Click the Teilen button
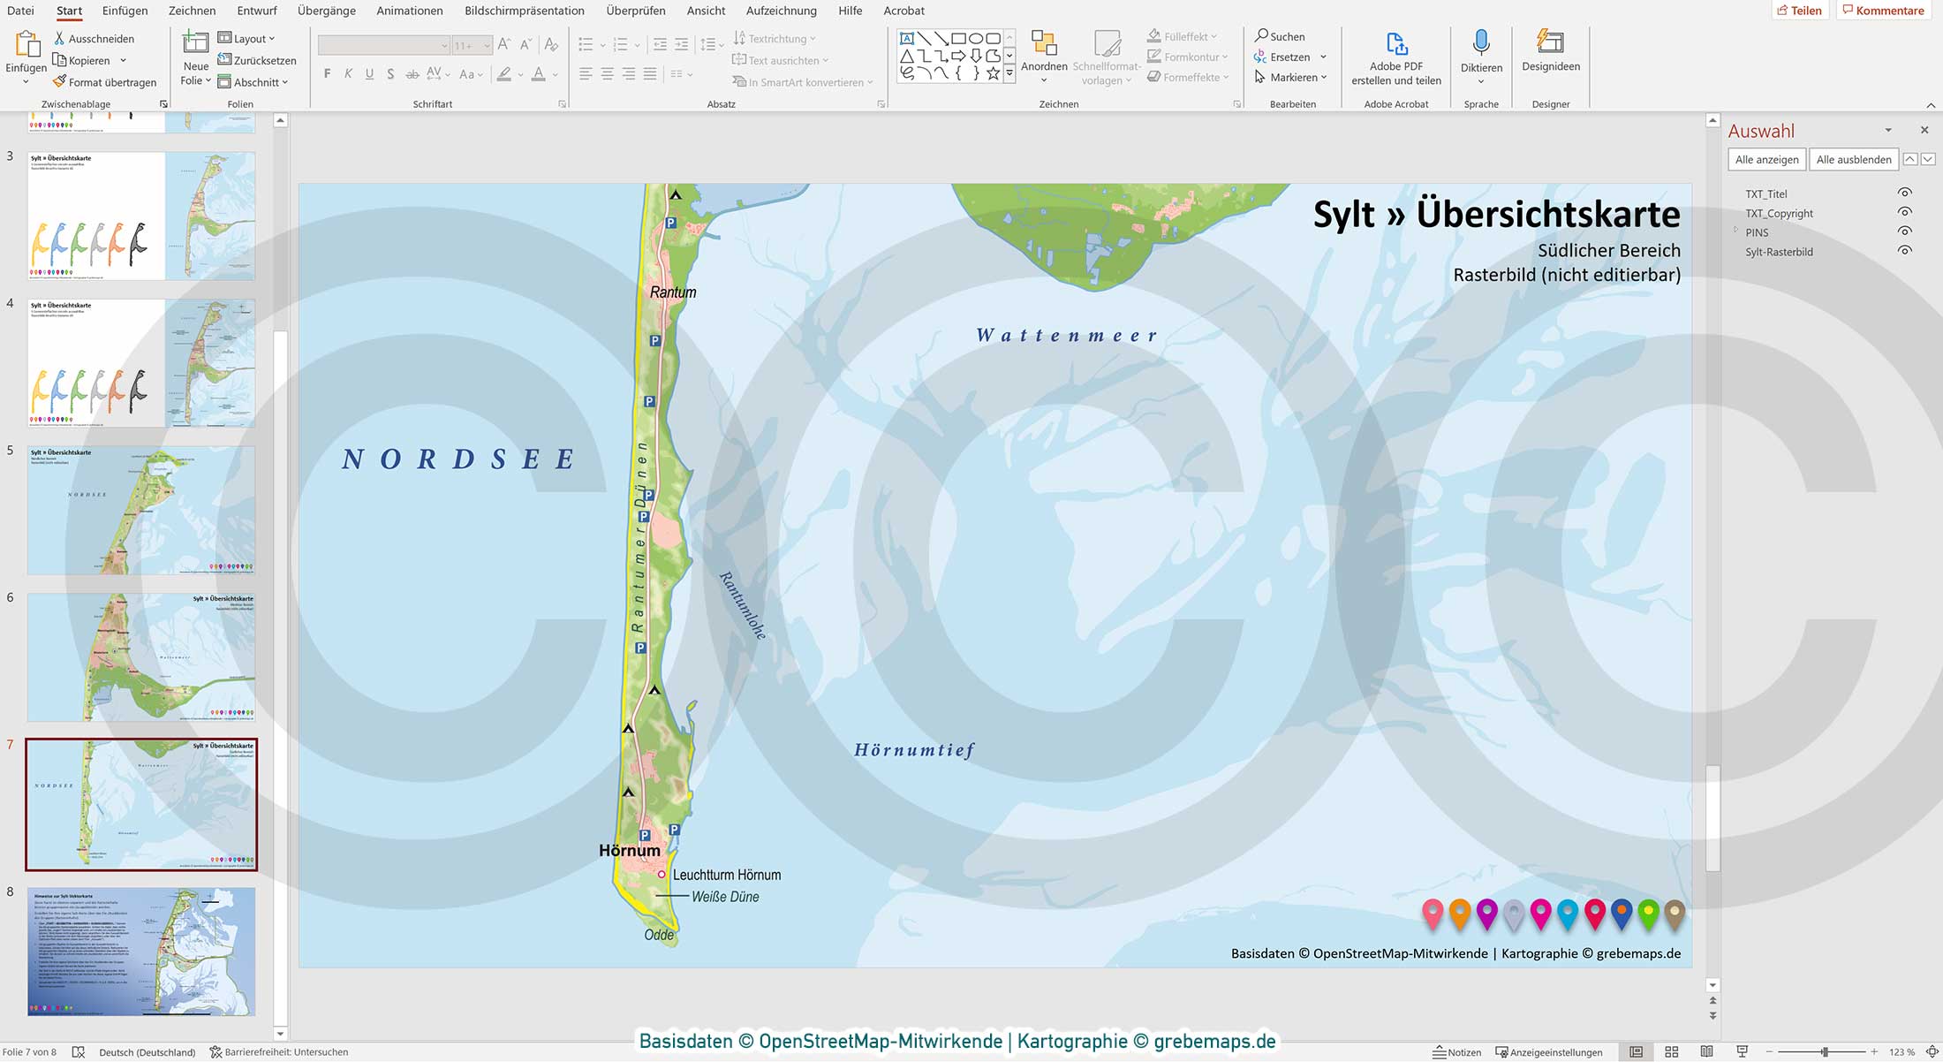The height and width of the screenshot is (1062, 1943). pos(1801,10)
